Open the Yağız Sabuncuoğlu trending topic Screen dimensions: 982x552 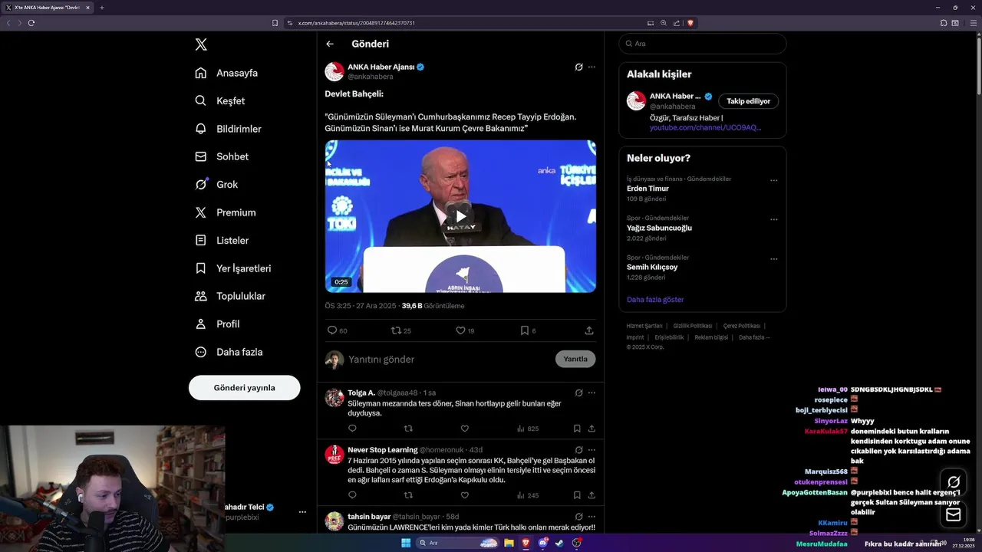pos(659,228)
